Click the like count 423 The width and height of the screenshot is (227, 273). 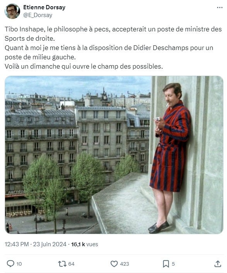(125, 264)
